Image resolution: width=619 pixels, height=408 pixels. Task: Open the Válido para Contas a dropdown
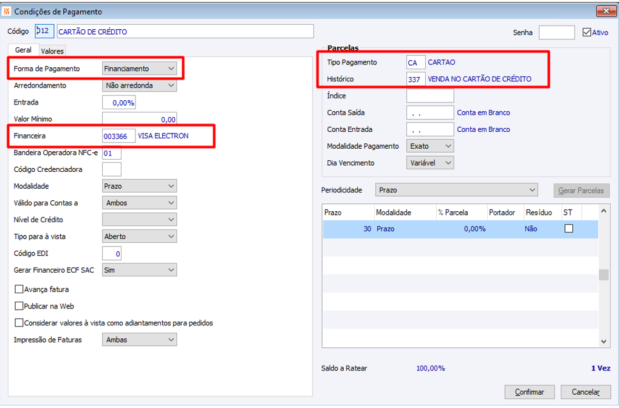point(139,203)
